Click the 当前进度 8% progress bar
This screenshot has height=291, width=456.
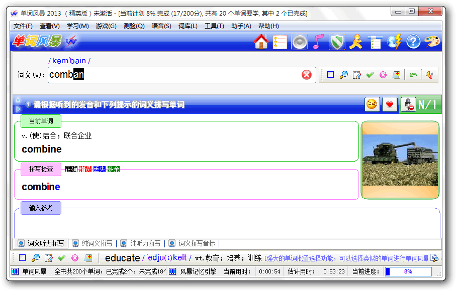[408, 271]
